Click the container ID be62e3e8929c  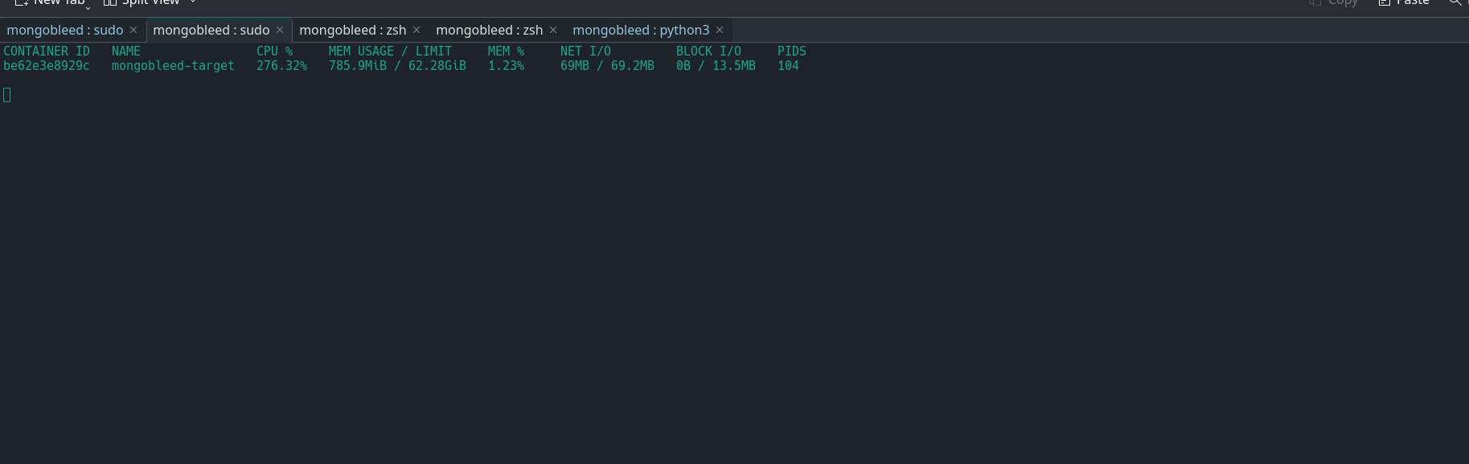pos(47,66)
